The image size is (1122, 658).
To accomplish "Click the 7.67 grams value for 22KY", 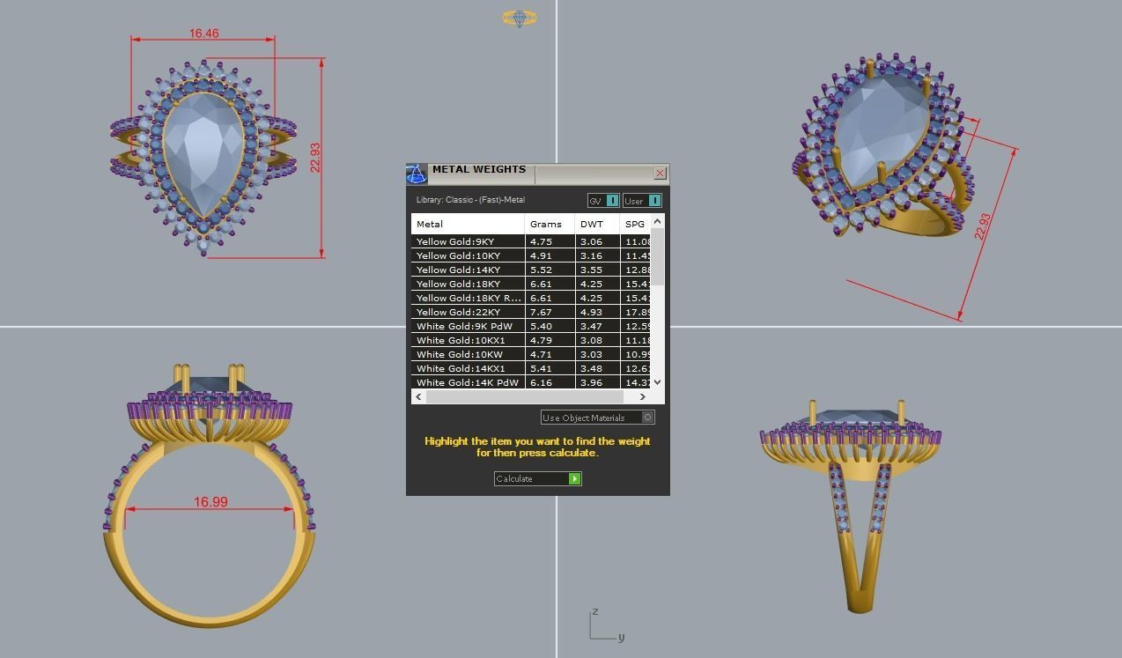I will pyautogui.click(x=541, y=312).
